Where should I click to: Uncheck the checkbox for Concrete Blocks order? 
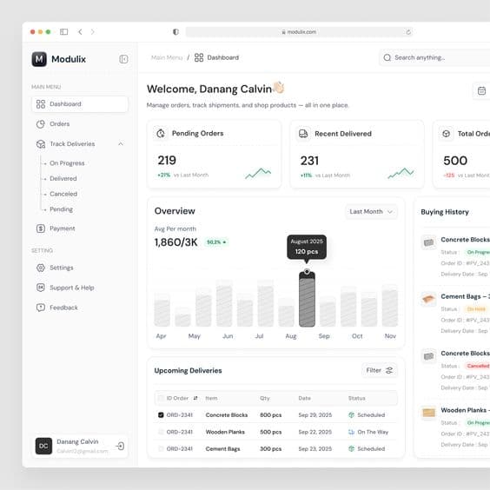(x=161, y=415)
